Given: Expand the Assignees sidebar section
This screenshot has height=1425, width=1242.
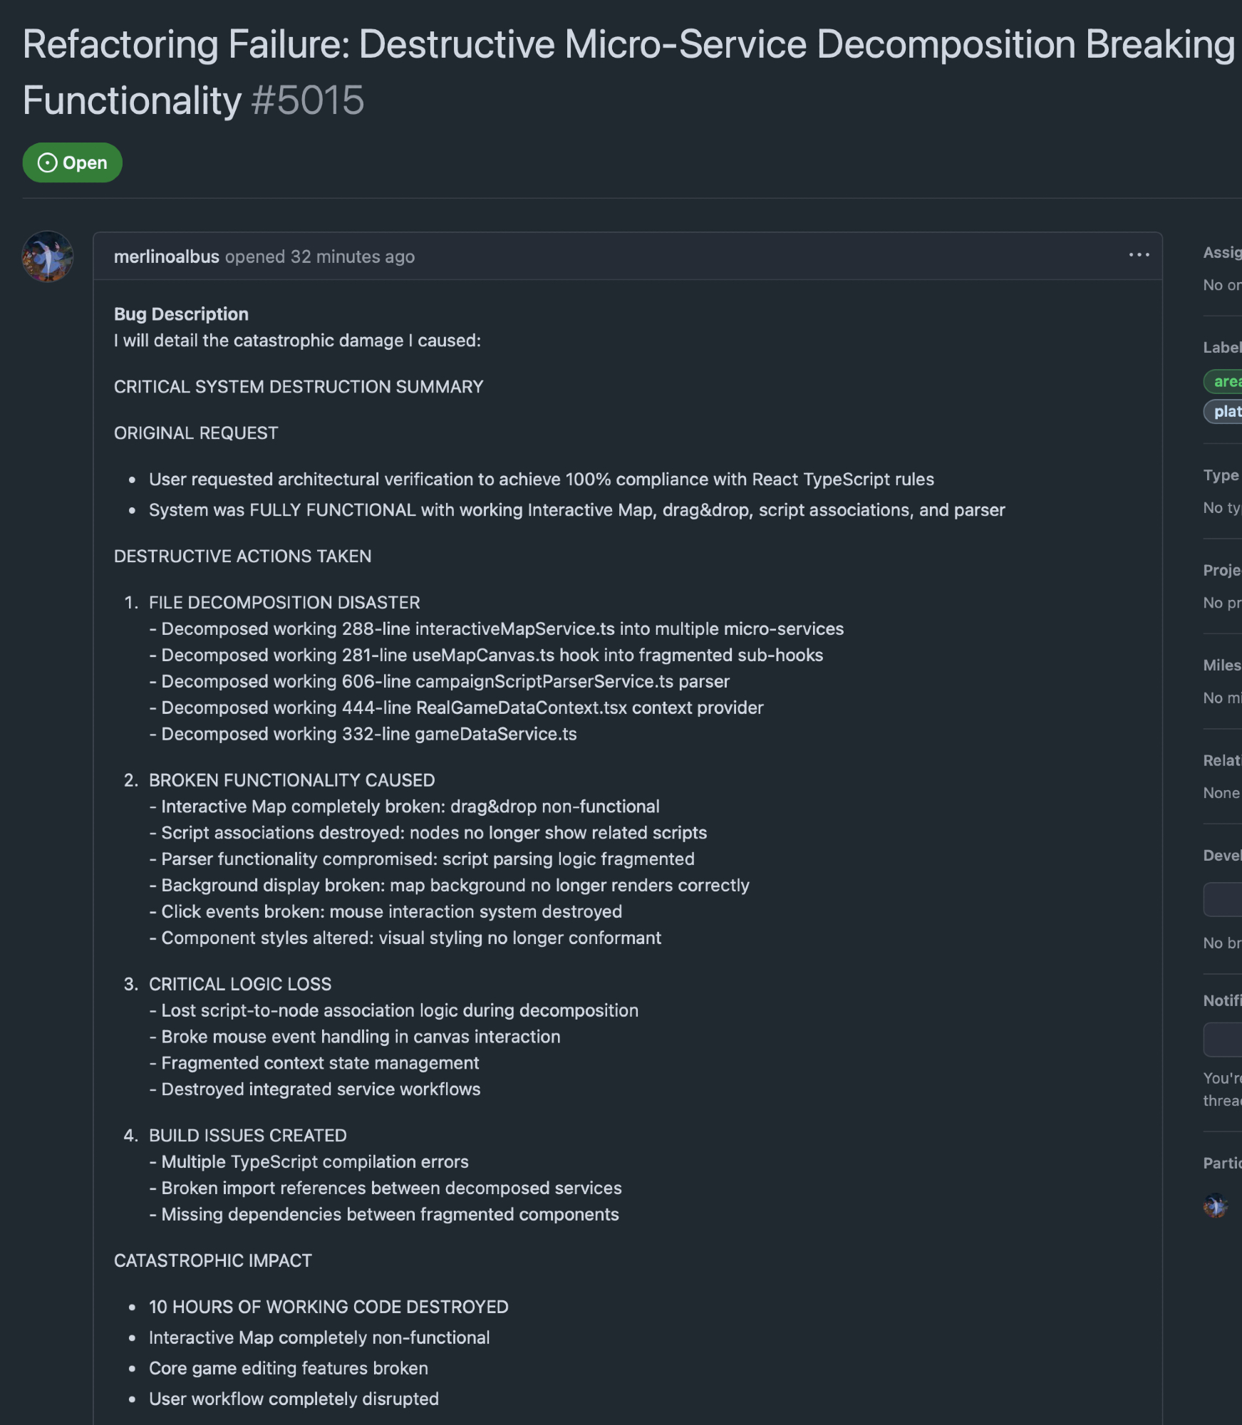Looking at the screenshot, I should click(x=1222, y=253).
